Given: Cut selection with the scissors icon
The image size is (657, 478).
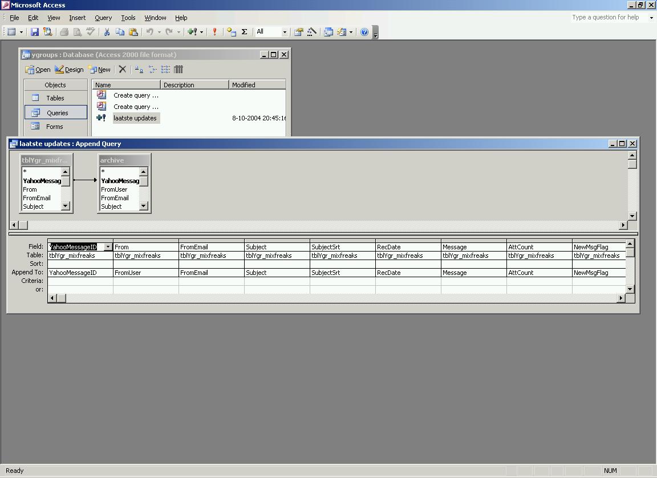Looking at the screenshot, I should (107, 32).
